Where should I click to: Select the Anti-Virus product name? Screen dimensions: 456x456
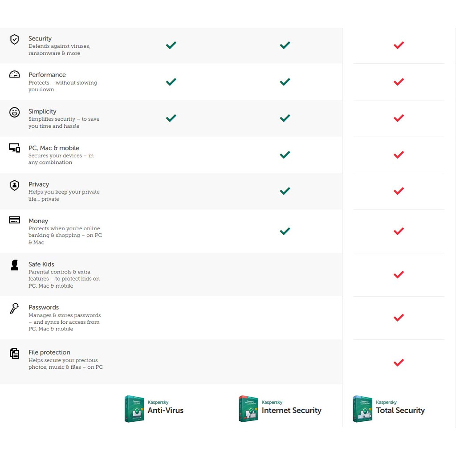[x=166, y=410]
